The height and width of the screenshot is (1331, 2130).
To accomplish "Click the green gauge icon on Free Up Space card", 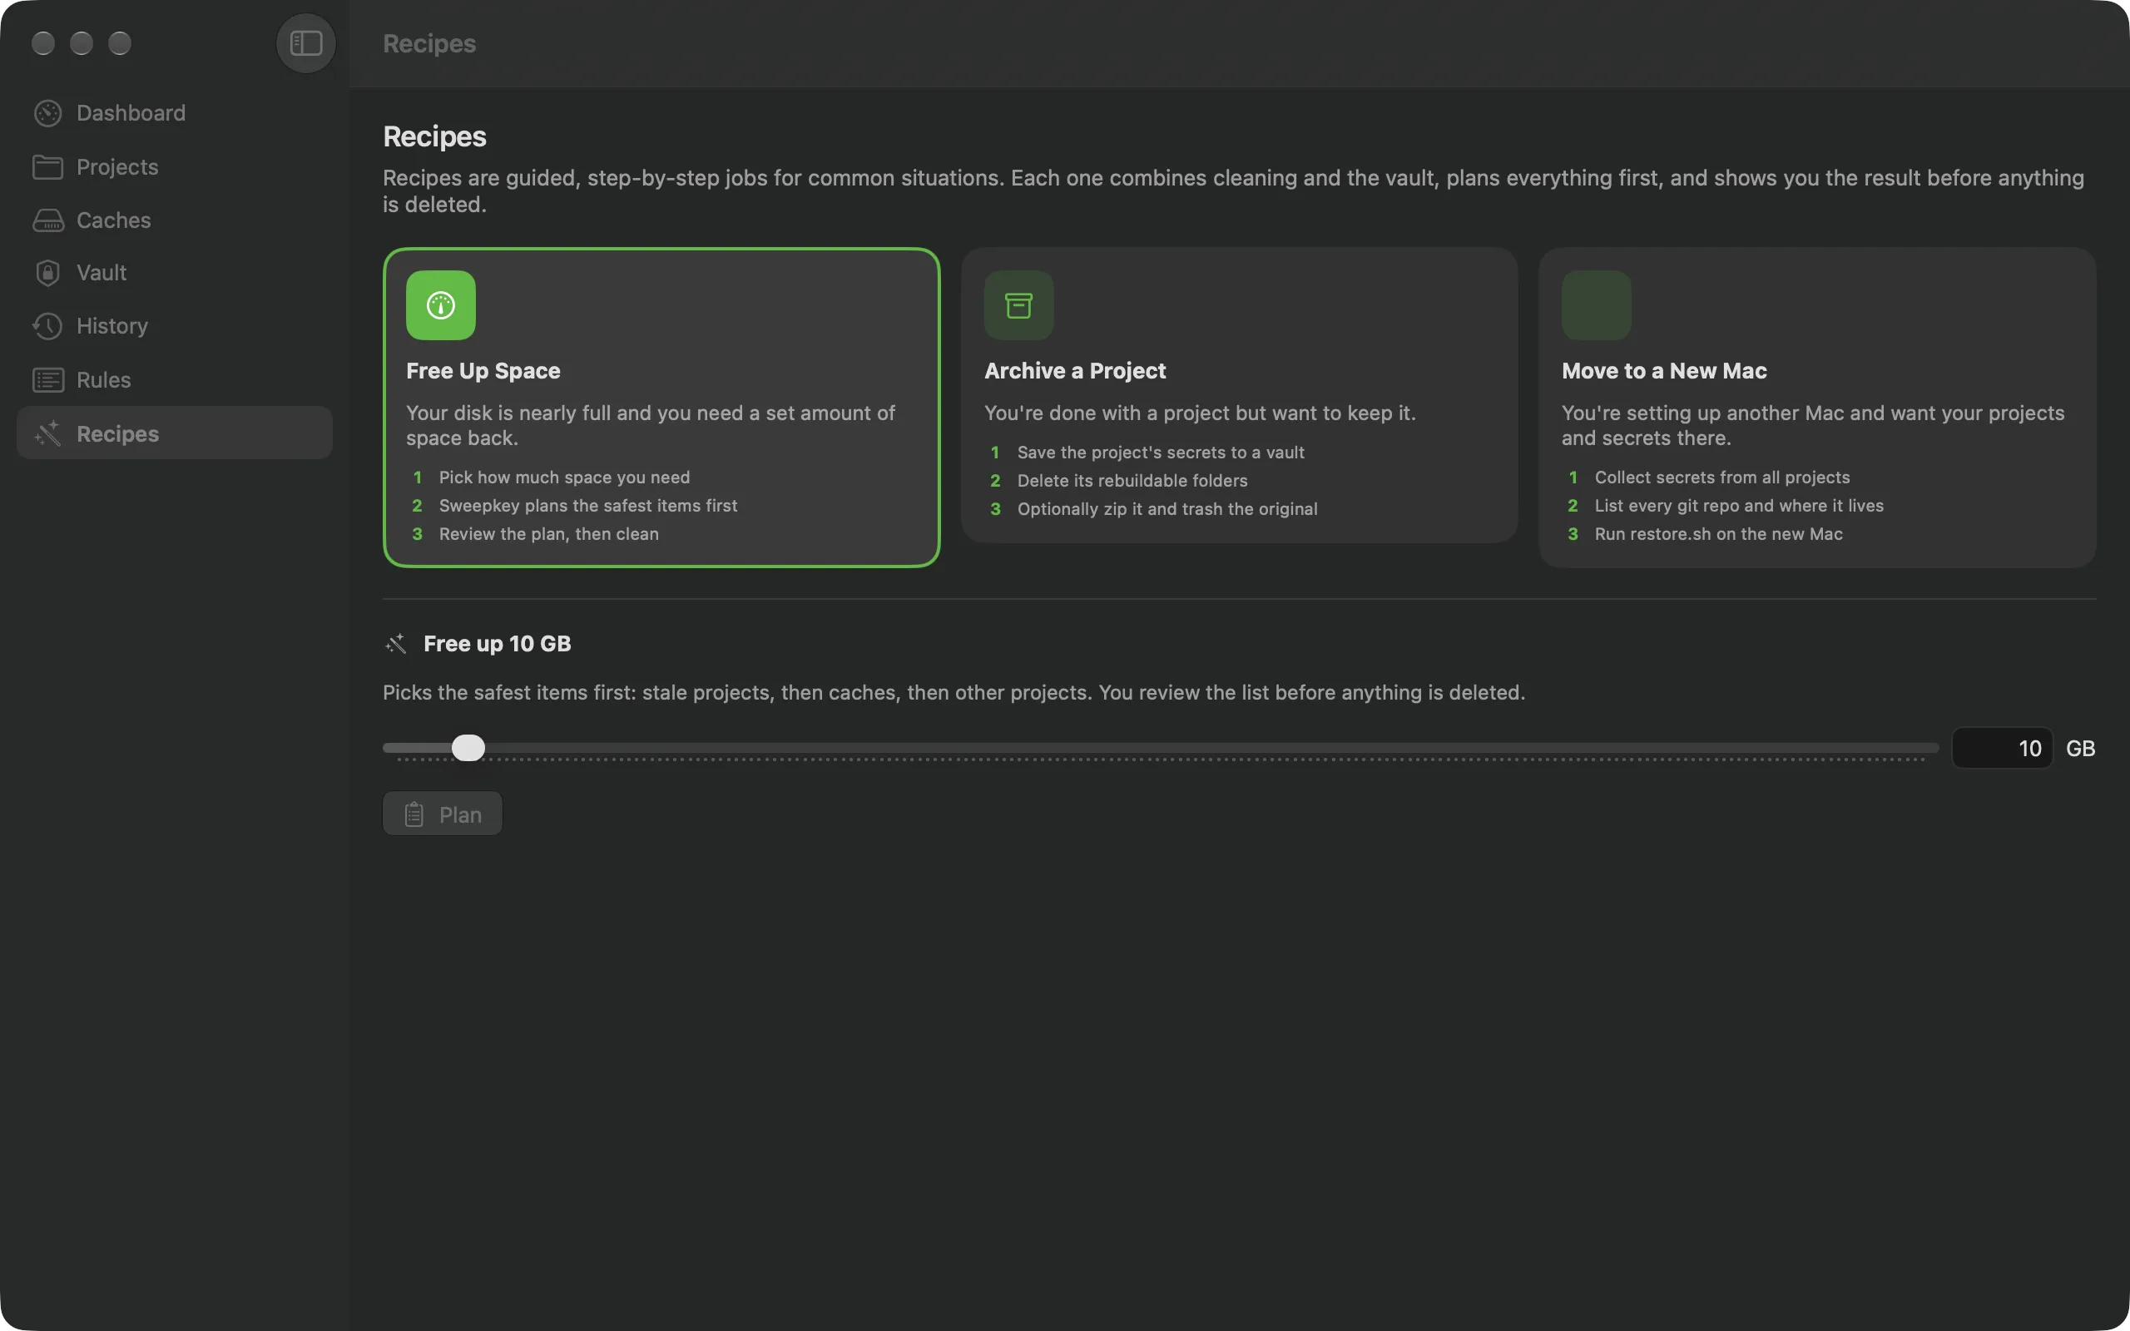I will [441, 304].
